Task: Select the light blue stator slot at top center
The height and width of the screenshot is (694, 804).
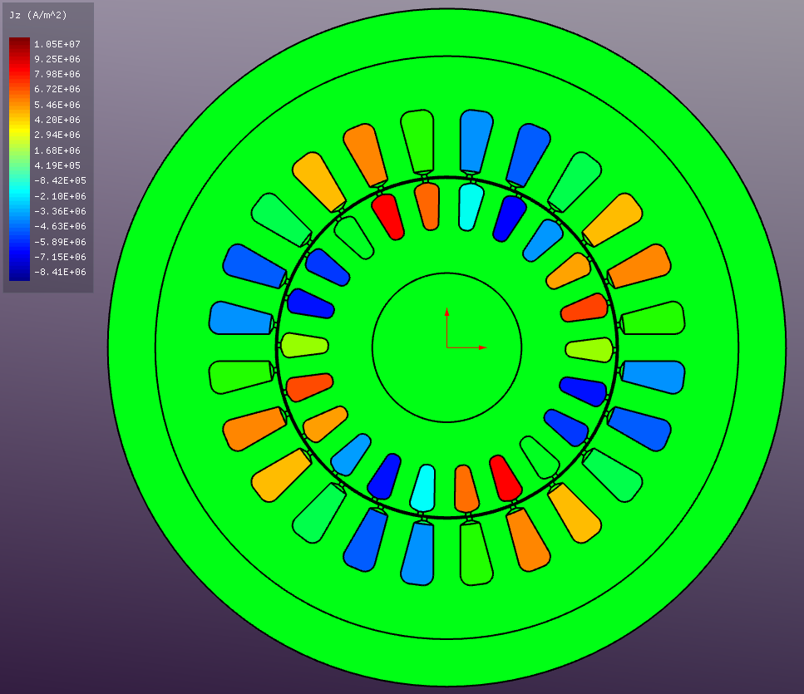Action: tap(476, 140)
